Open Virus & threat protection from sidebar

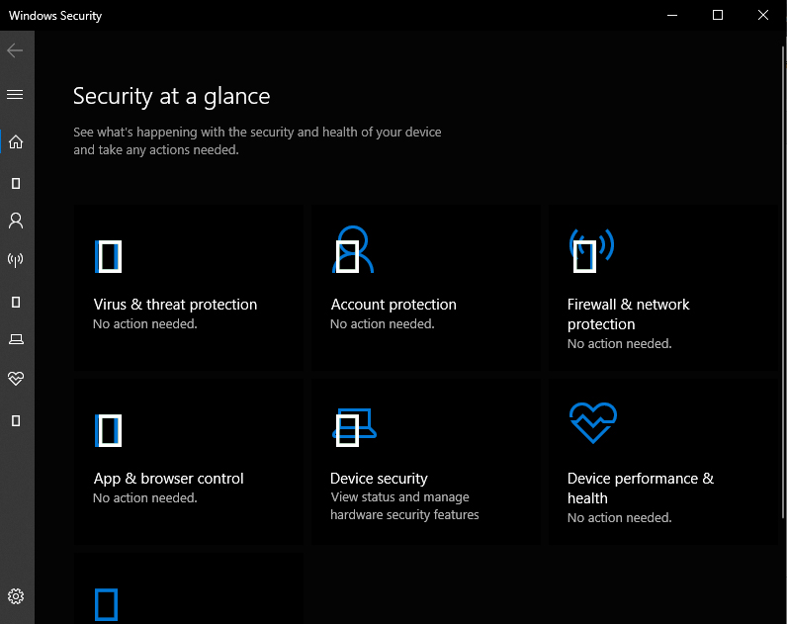click(16, 184)
